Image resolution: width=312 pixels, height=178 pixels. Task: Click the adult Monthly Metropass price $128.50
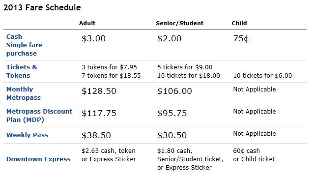[x=99, y=91]
